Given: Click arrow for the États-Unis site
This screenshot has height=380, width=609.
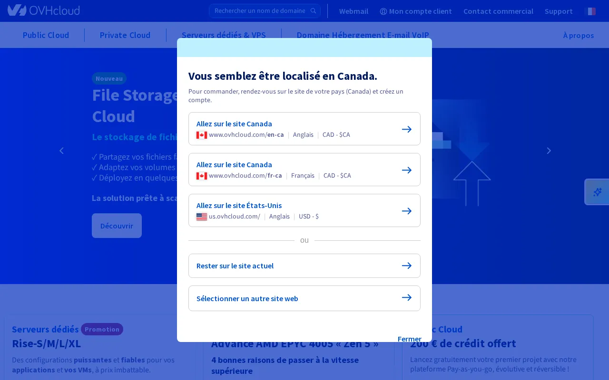Looking at the screenshot, I should tap(407, 211).
